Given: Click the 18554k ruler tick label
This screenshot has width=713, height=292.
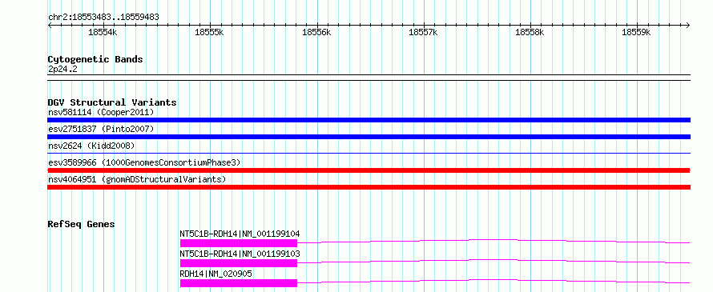Looking at the screenshot, I should point(103,32).
